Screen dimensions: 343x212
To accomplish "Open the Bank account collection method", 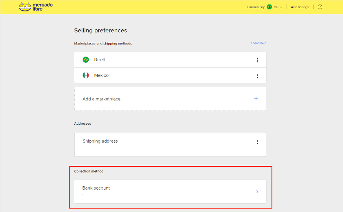I will [x=163, y=191].
